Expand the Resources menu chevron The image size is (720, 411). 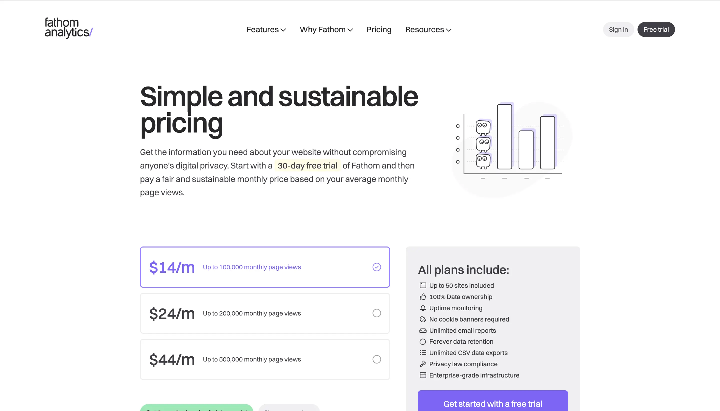(x=448, y=30)
